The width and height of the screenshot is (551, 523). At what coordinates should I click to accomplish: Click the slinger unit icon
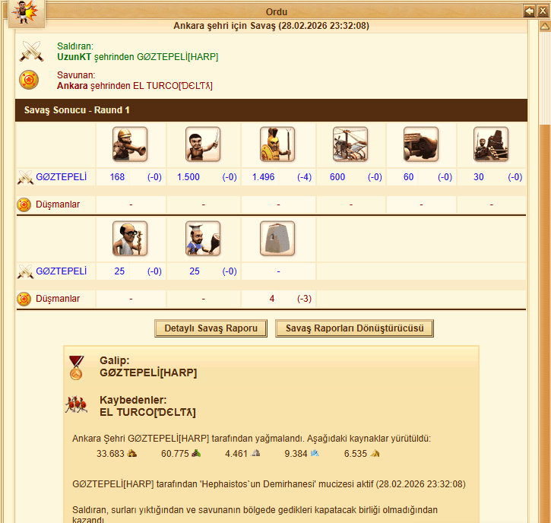[130, 144]
